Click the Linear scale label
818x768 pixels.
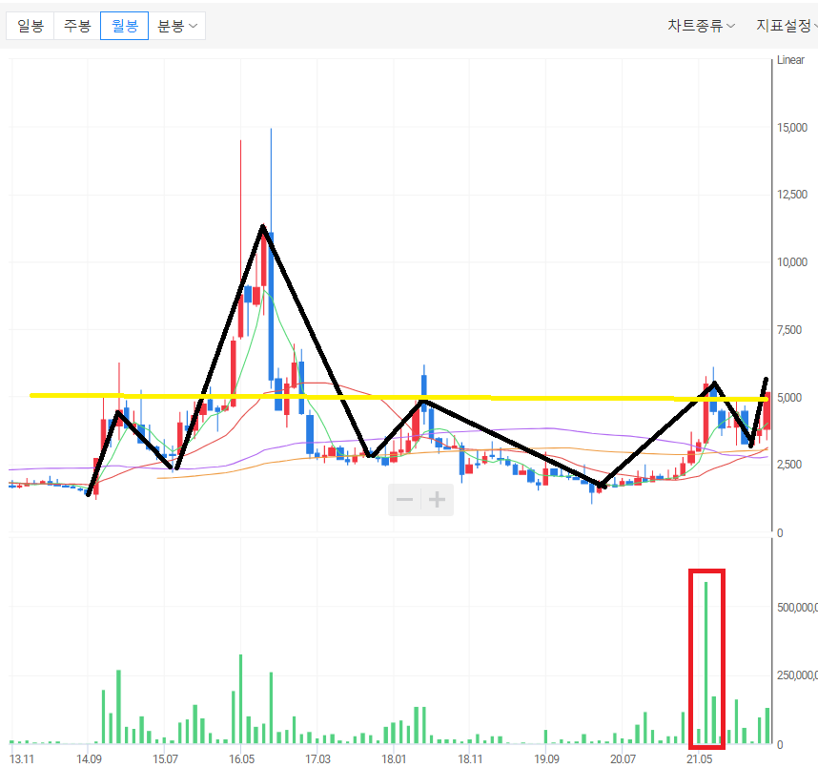point(790,60)
